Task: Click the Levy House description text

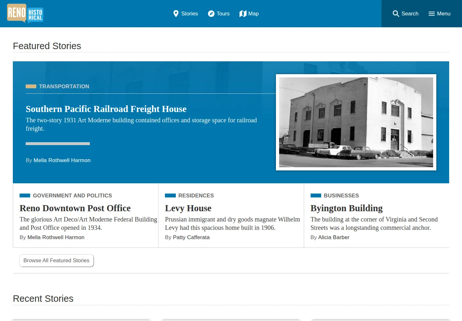Action: [233, 223]
